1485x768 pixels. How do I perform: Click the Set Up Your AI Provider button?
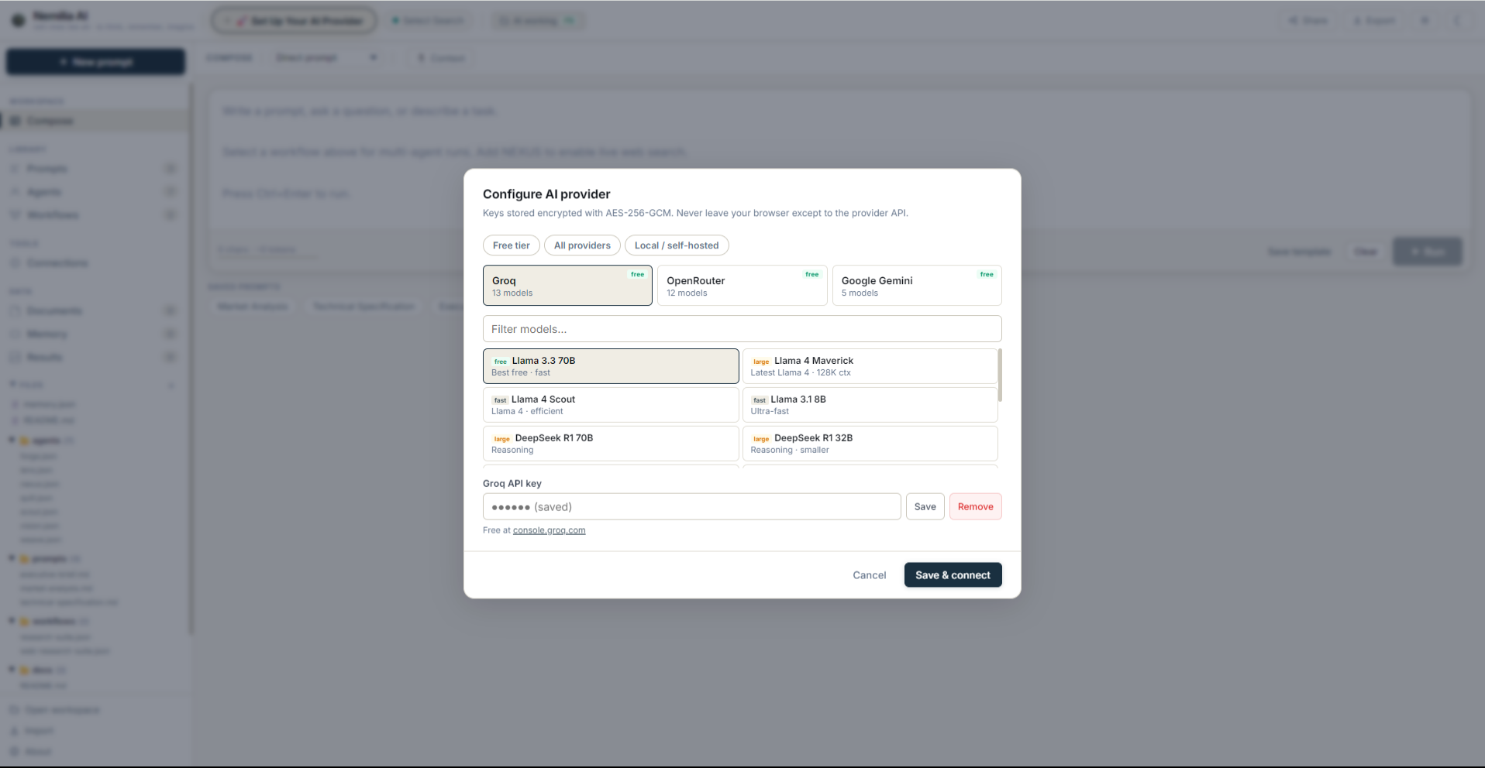point(295,21)
